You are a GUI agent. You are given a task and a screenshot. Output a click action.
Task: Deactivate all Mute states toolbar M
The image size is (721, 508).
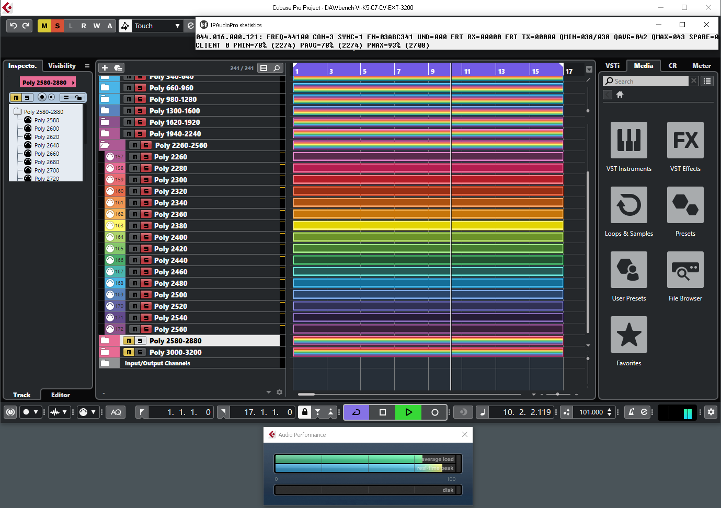tap(44, 26)
